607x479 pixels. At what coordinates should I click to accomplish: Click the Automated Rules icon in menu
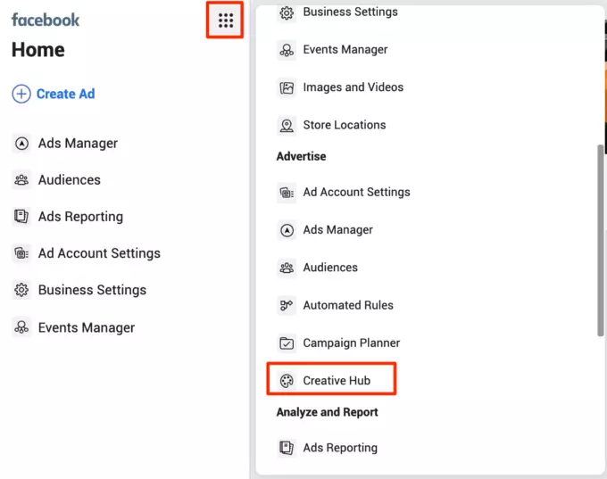pyautogui.click(x=287, y=305)
